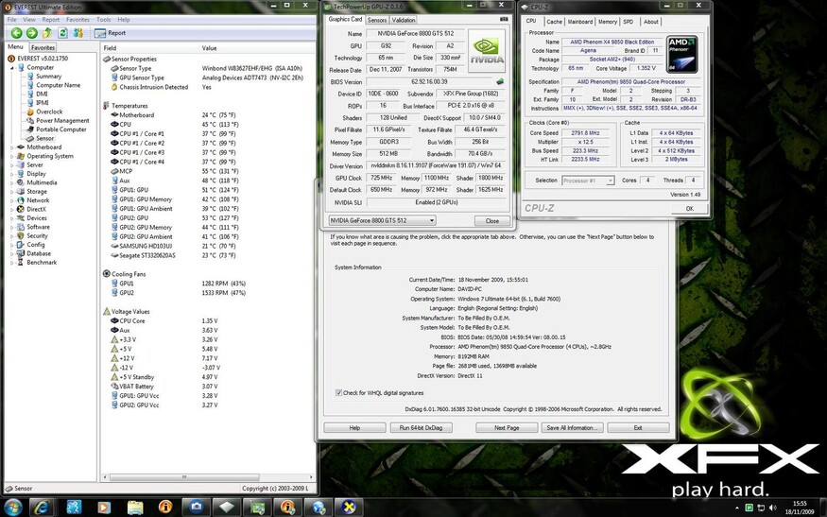Click the EVEREST horizontal scrollbar thumb
827x517 pixels.
tap(184, 477)
